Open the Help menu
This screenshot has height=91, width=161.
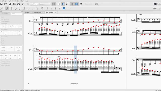(x=27, y=1)
